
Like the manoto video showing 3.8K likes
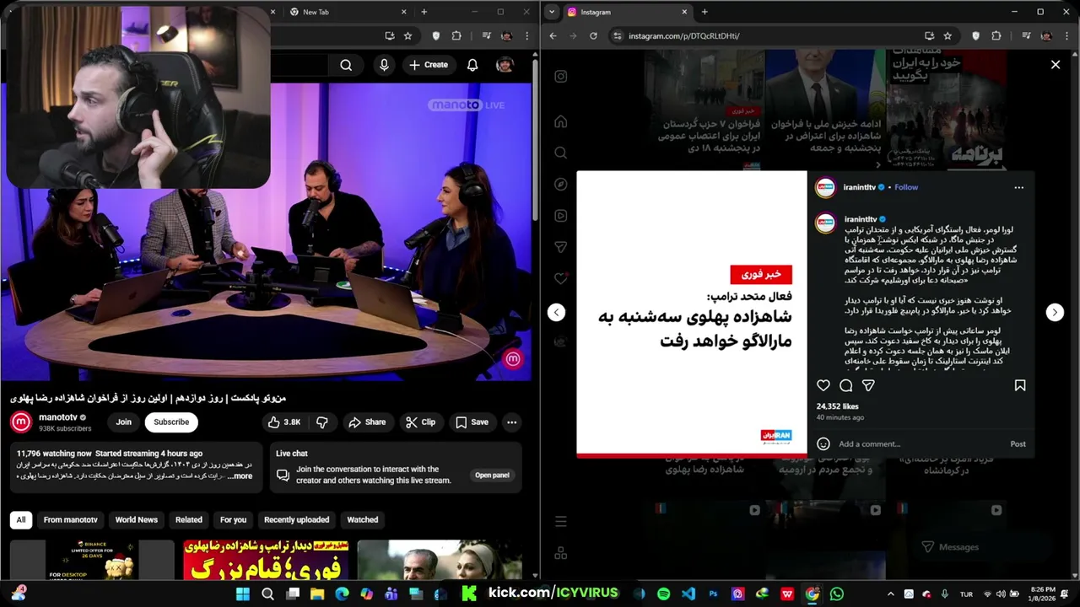283,422
